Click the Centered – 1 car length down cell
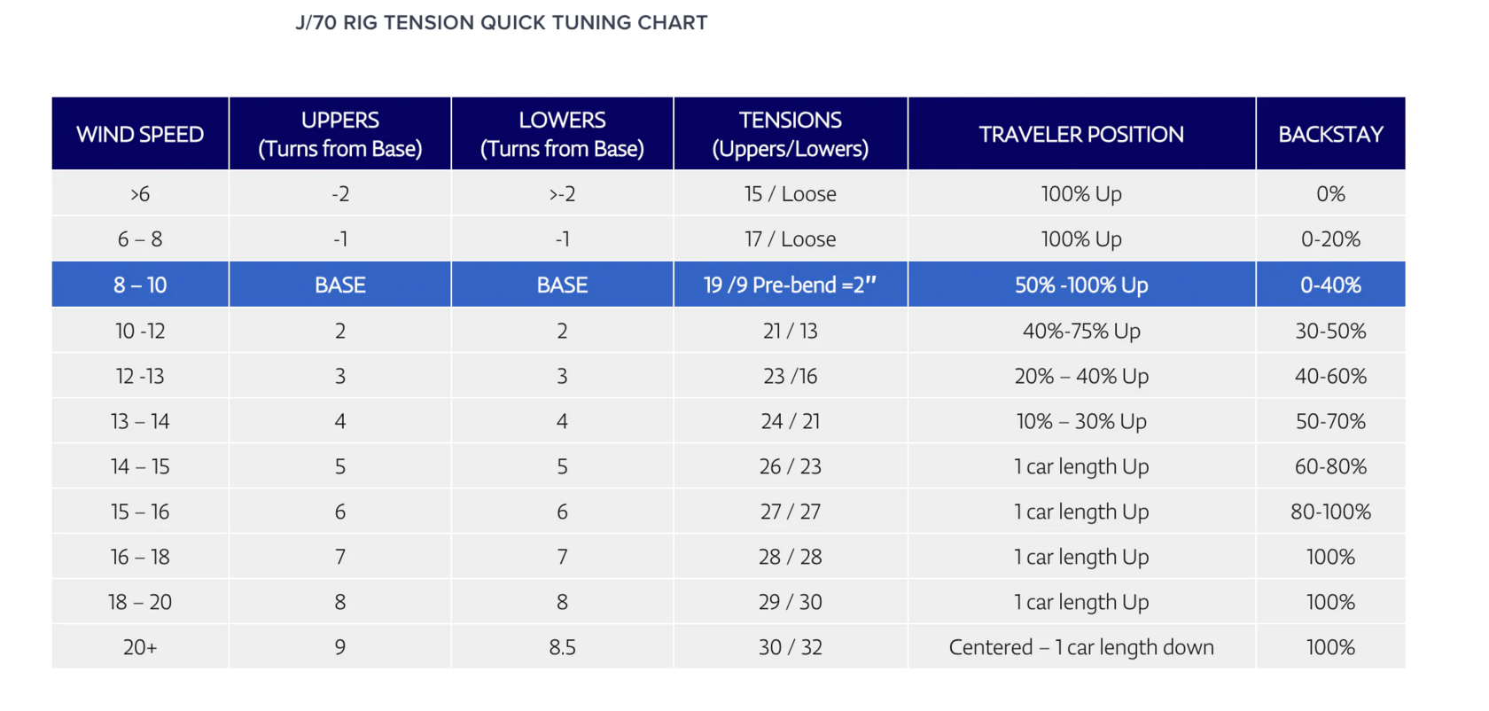1489x711 pixels. coord(1081,647)
